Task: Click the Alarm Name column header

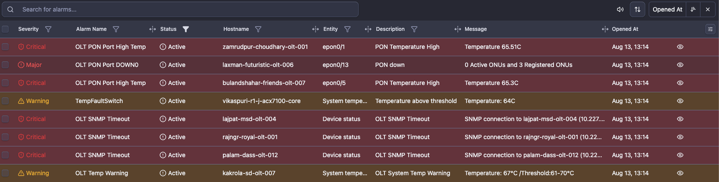Action: click(91, 29)
